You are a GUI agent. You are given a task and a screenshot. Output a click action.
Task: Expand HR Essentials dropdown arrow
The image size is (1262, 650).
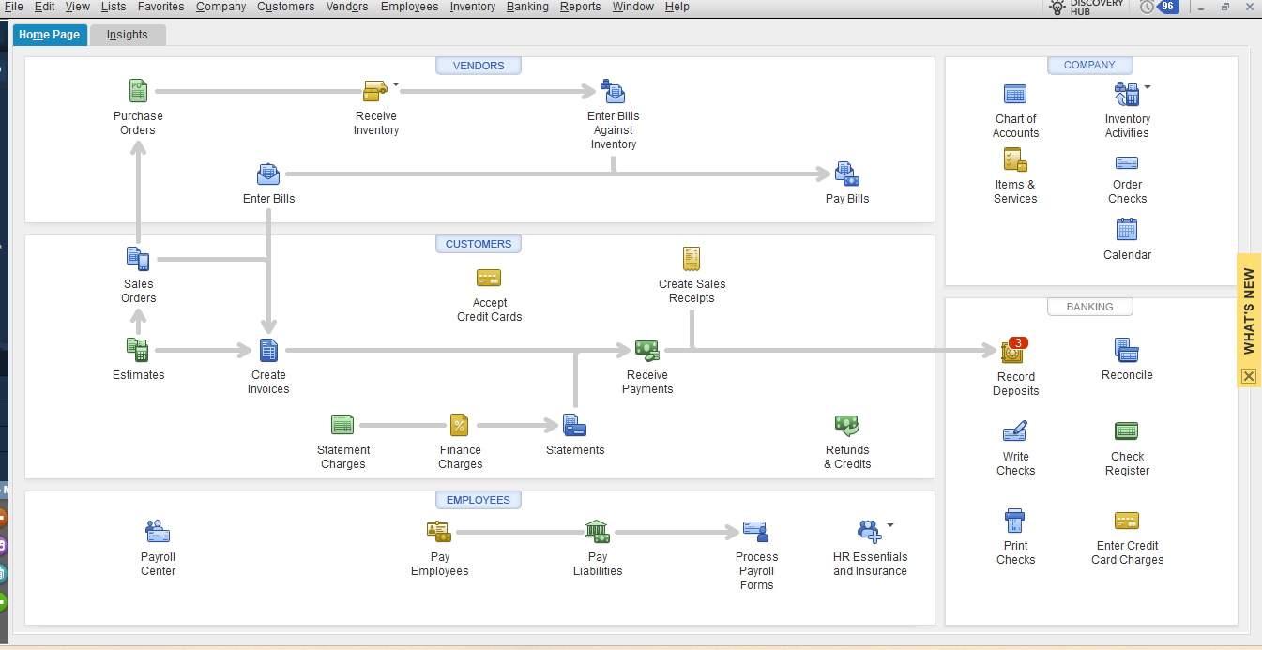pos(890,525)
